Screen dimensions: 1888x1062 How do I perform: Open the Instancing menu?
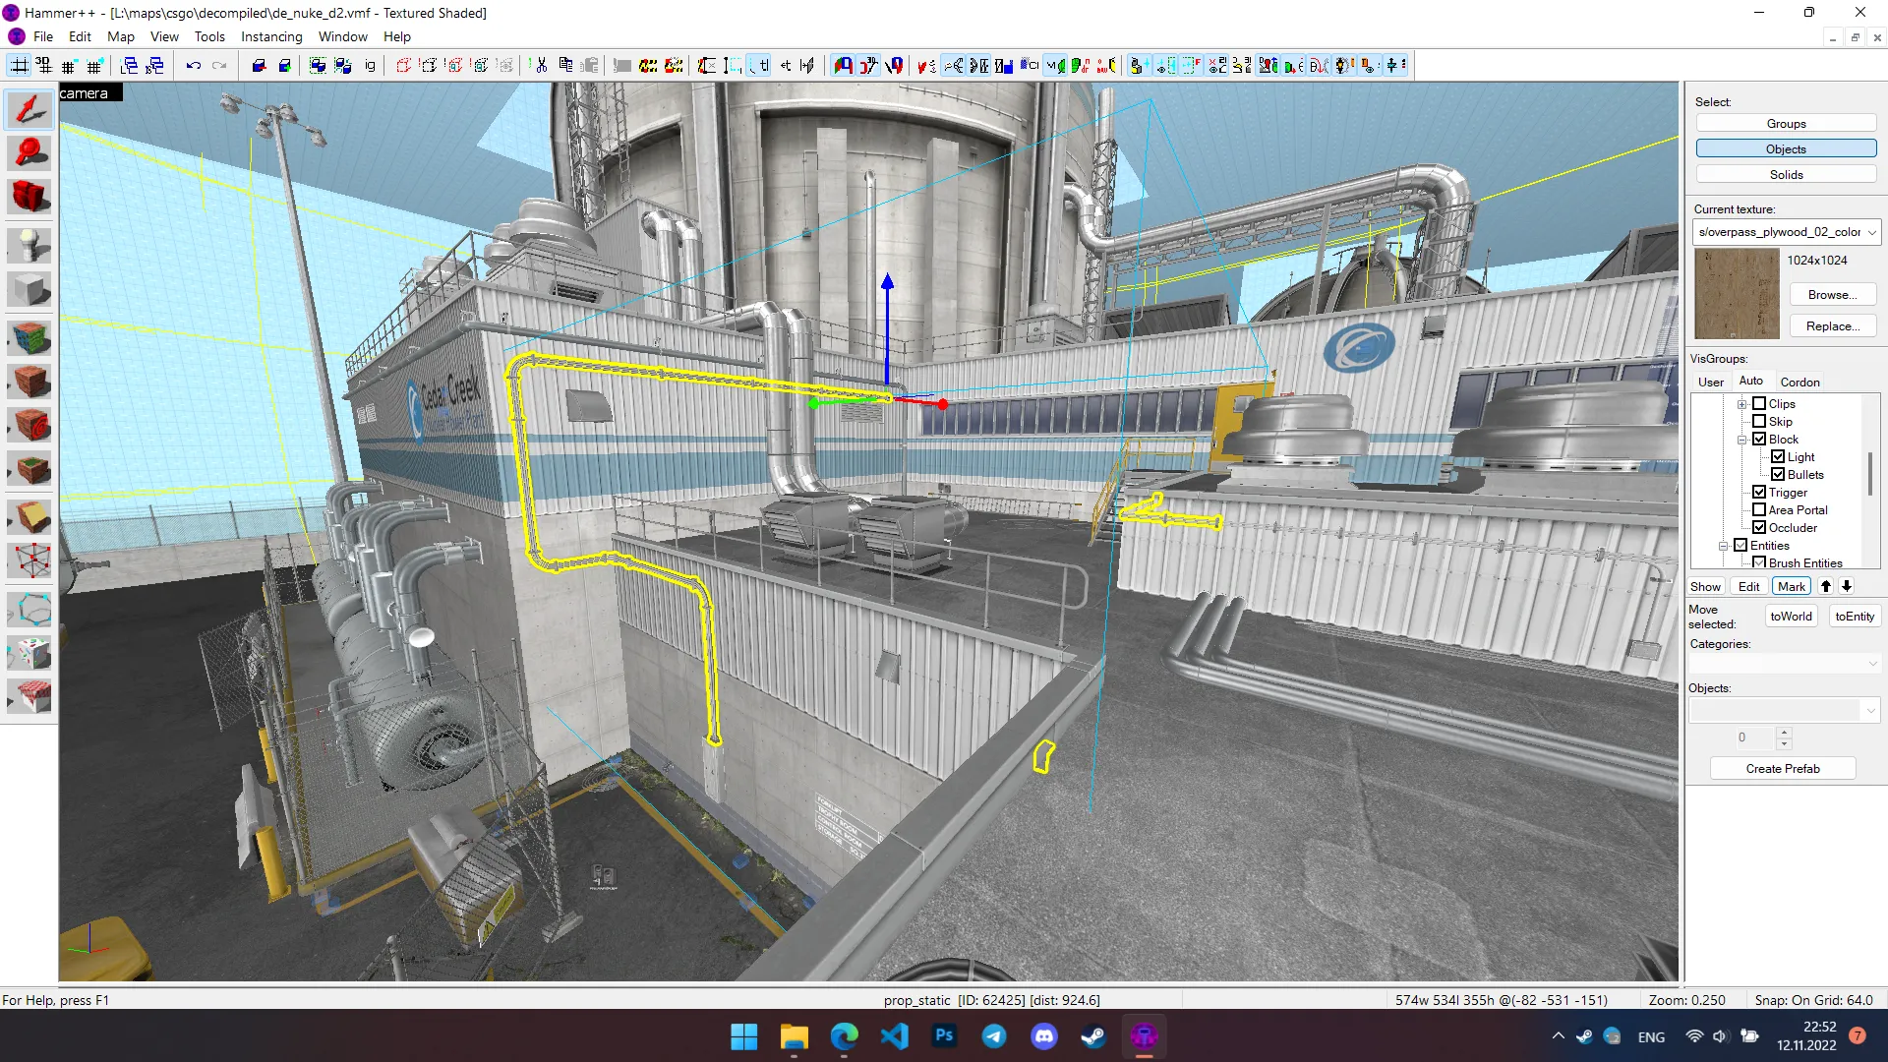271,36
